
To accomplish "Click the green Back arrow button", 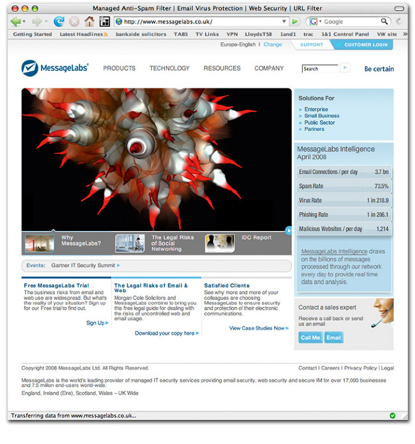I will pos(15,22).
